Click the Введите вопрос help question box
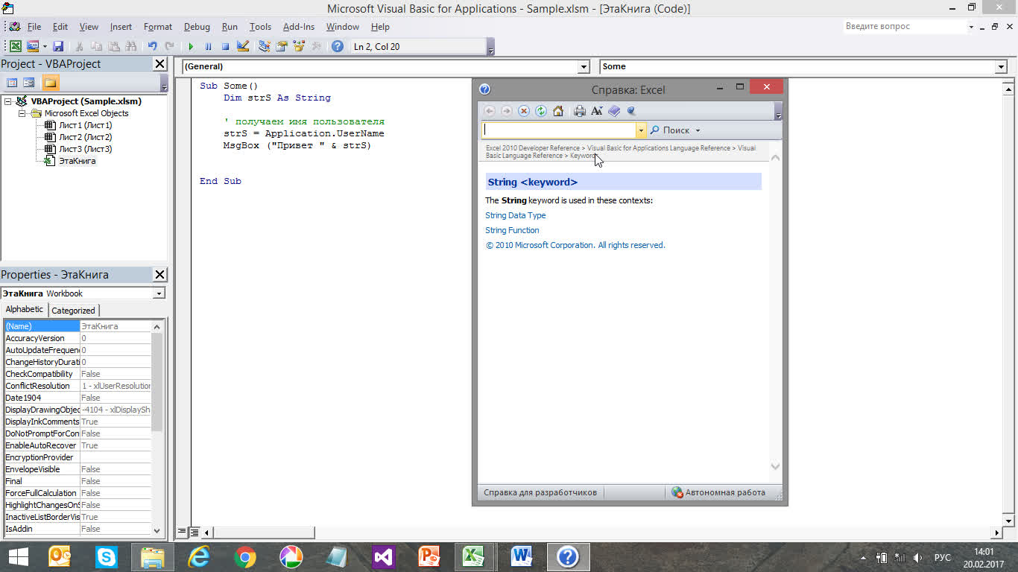1018x572 pixels. coord(903,26)
